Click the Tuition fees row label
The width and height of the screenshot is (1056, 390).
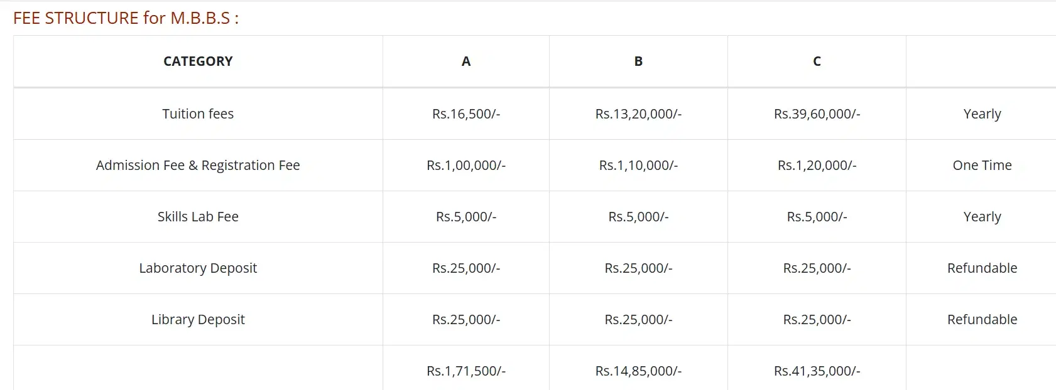tap(198, 114)
